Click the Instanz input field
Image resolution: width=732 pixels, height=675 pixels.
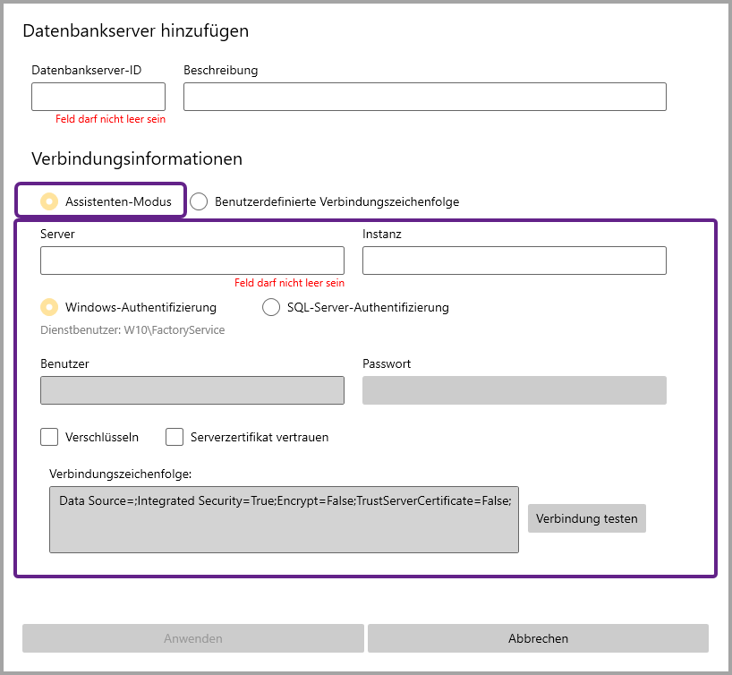(514, 261)
